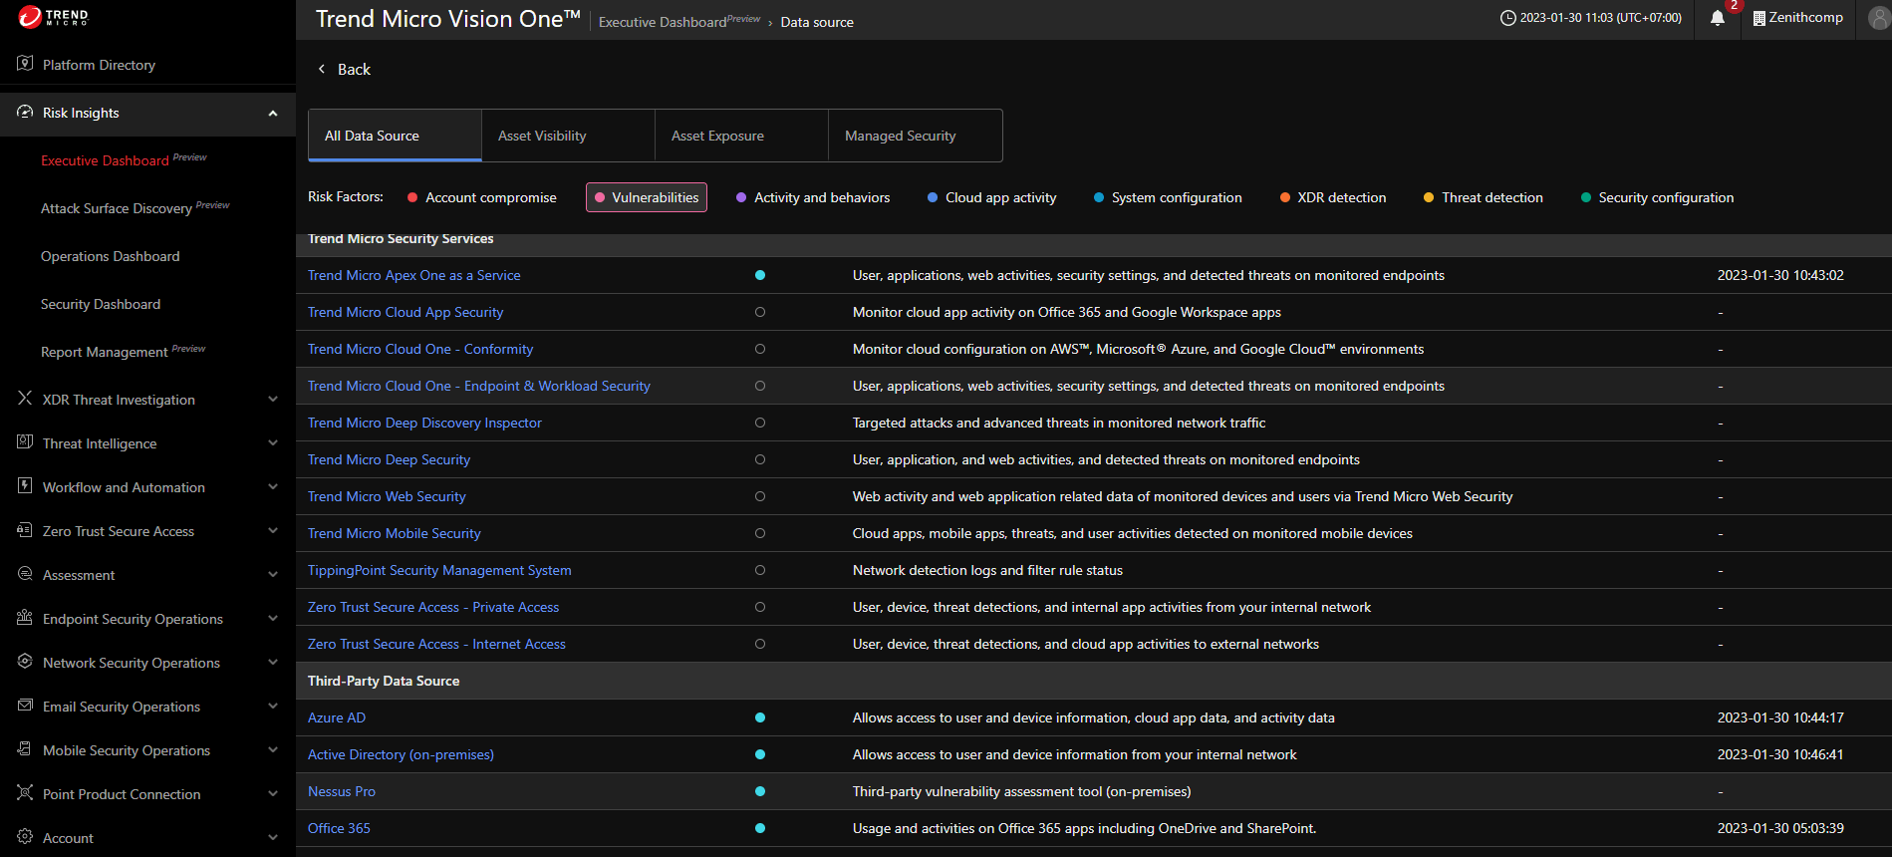The image size is (1892, 857).
Task: Open Zero Trust Secure Access - Internet Access link
Action: 436,644
